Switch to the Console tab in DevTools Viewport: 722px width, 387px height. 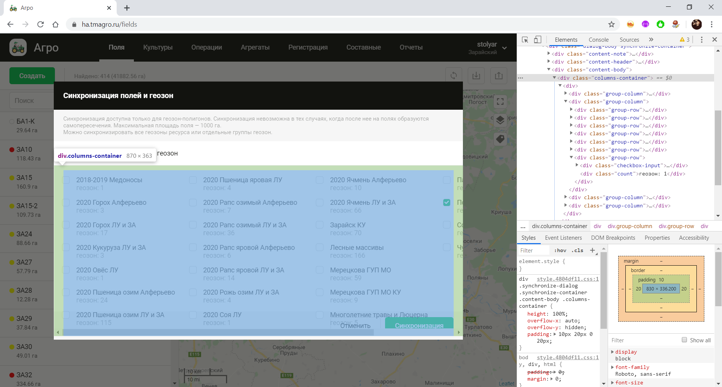[598, 39]
